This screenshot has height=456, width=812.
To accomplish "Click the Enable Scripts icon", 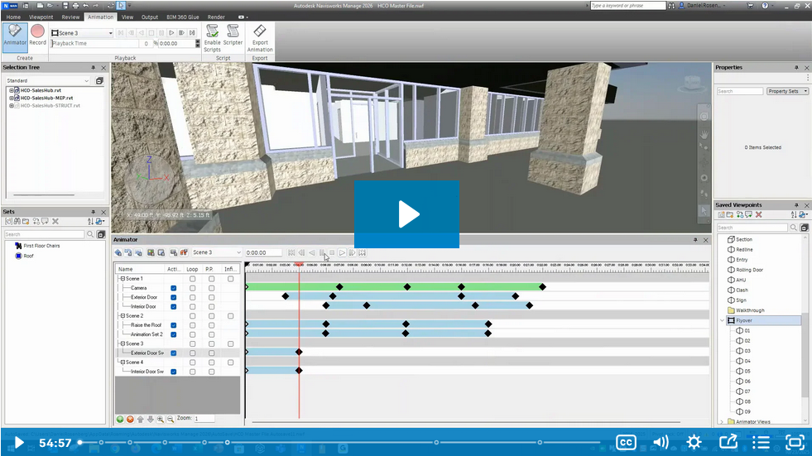I will (213, 36).
